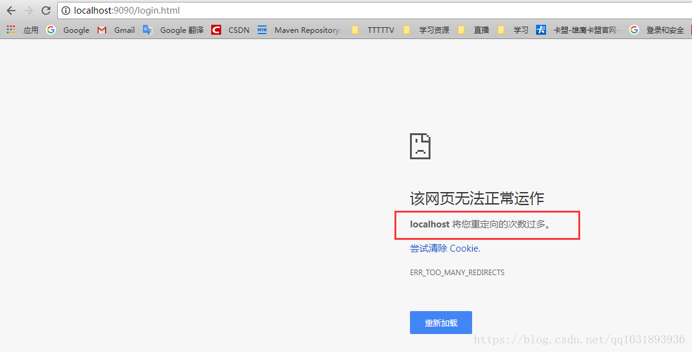This screenshot has width=692, height=352.
Task: Click the folder icon beside 学习
Action: 501,30
